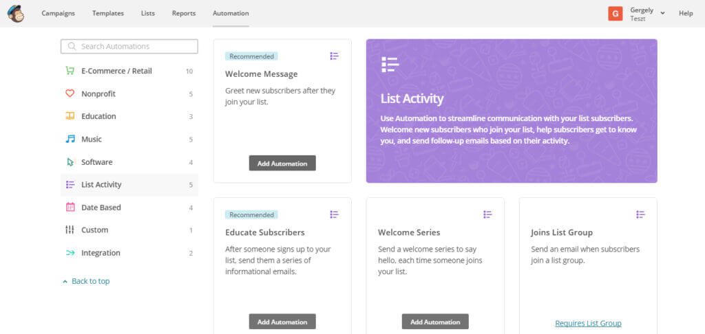Click the search magnifier icon
Viewport: 705px width, 334px height.
point(72,46)
